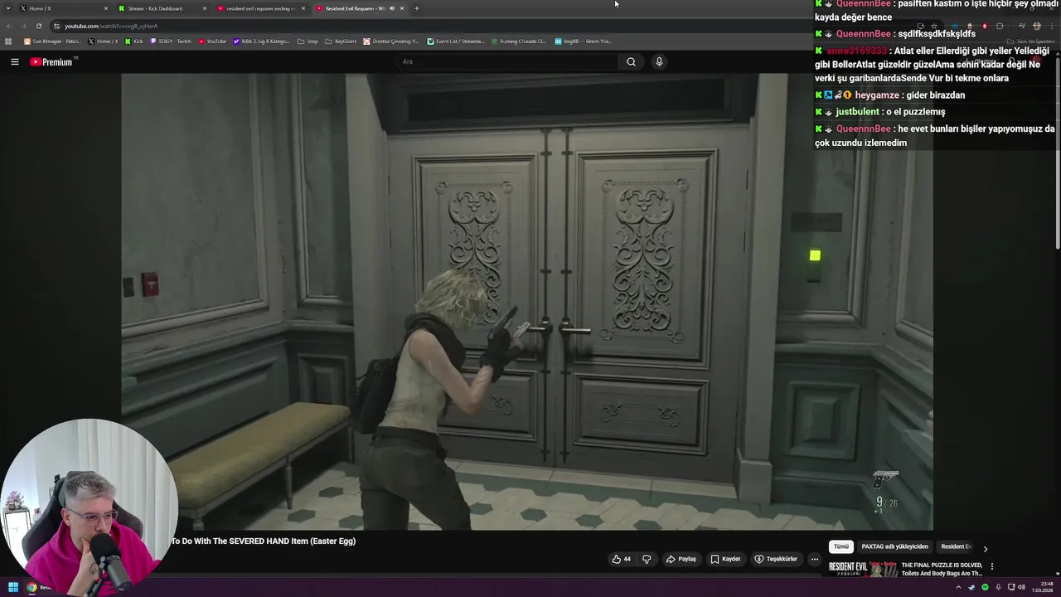This screenshot has height=597, width=1061.
Task: Open Event List / Streamlabs bookmark
Action: click(456, 41)
